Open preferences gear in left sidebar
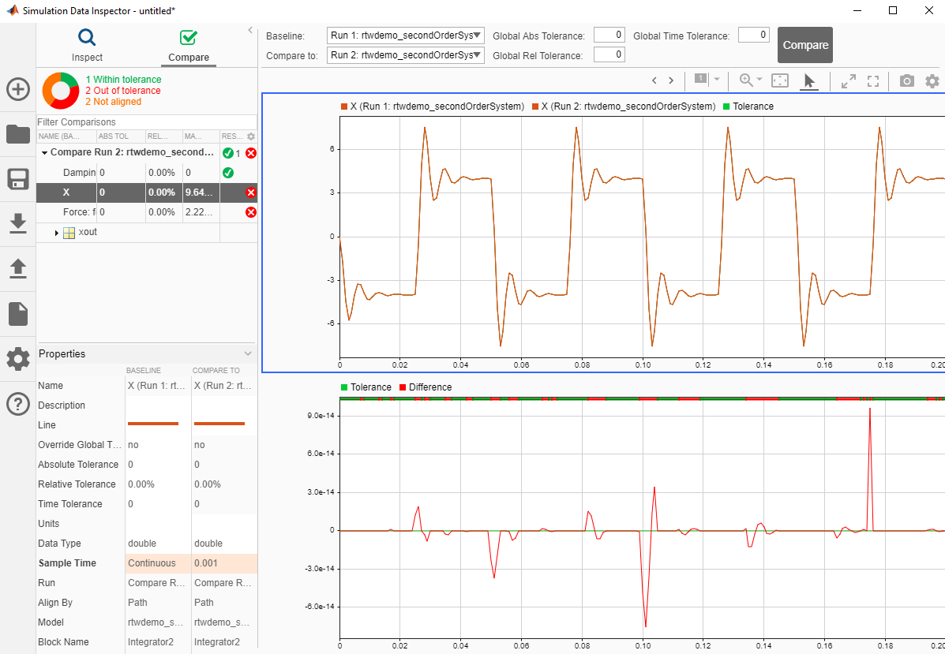The image size is (945, 654). [18, 358]
